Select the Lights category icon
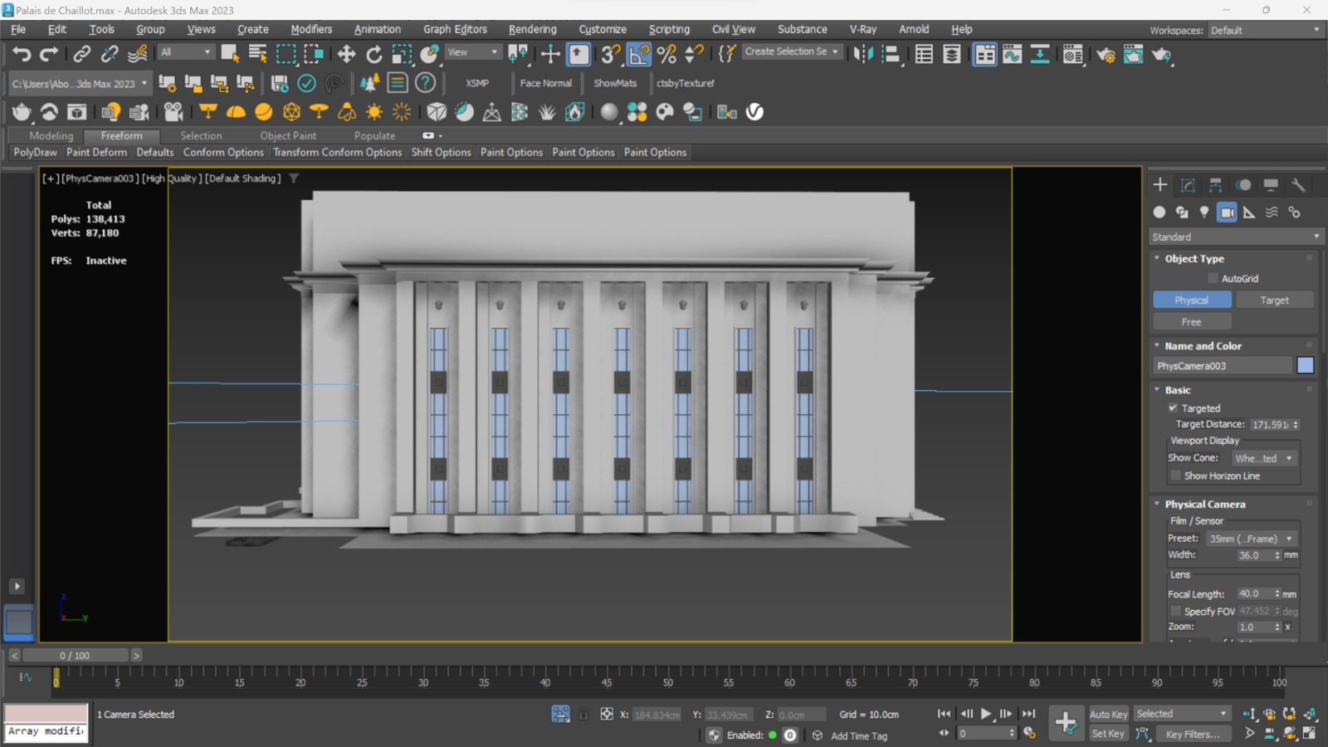The height and width of the screenshot is (747, 1328). [x=1204, y=212]
